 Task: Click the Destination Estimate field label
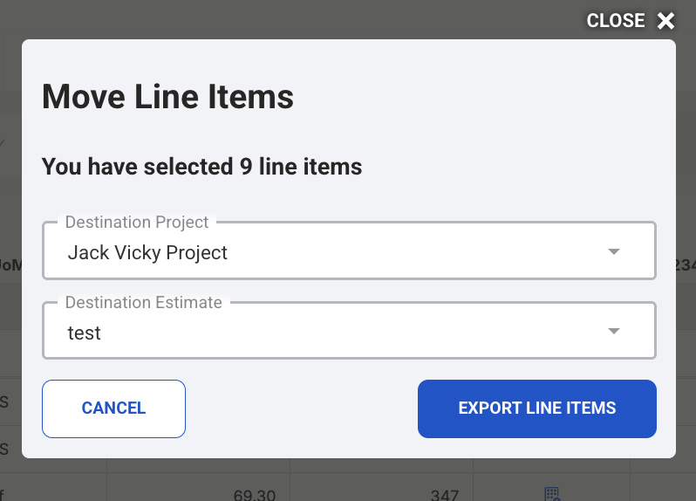click(143, 303)
